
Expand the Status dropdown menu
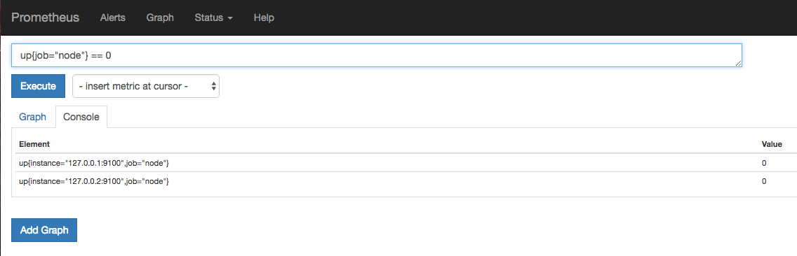tap(213, 17)
